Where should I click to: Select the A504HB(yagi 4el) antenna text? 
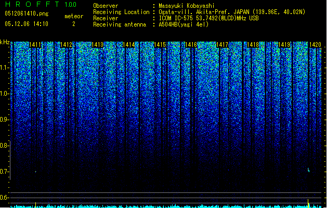(184, 24)
